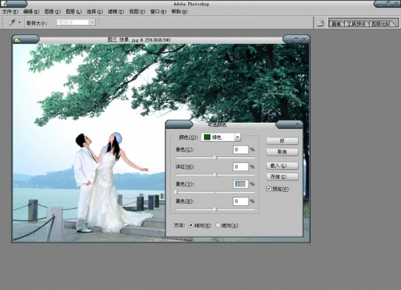Click the File Browser icon in options bar
The image size is (401, 290).
coord(321,23)
